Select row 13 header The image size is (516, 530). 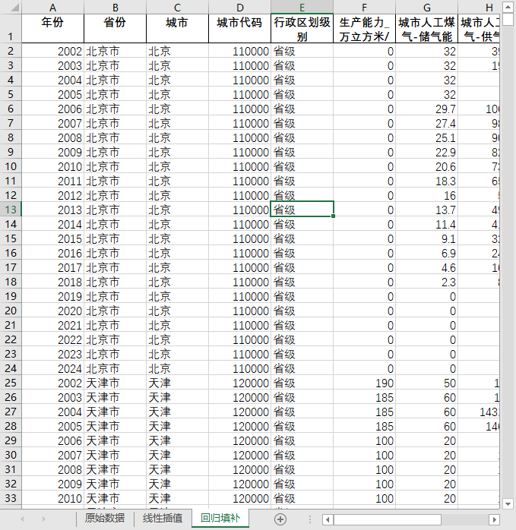coord(11,210)
